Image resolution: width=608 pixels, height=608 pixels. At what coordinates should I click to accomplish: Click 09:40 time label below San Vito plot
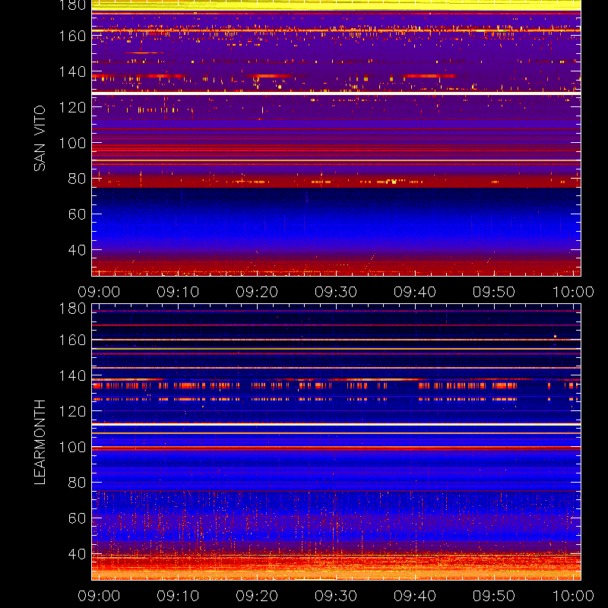(x=415, y=292)
